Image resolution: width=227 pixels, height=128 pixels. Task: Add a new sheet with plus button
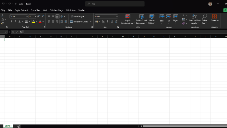19,126
